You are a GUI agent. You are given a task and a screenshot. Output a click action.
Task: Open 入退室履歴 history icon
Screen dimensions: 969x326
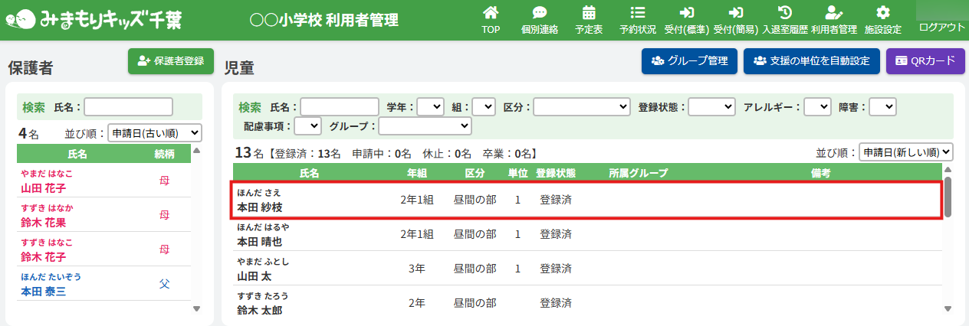(x=784, y=13)
